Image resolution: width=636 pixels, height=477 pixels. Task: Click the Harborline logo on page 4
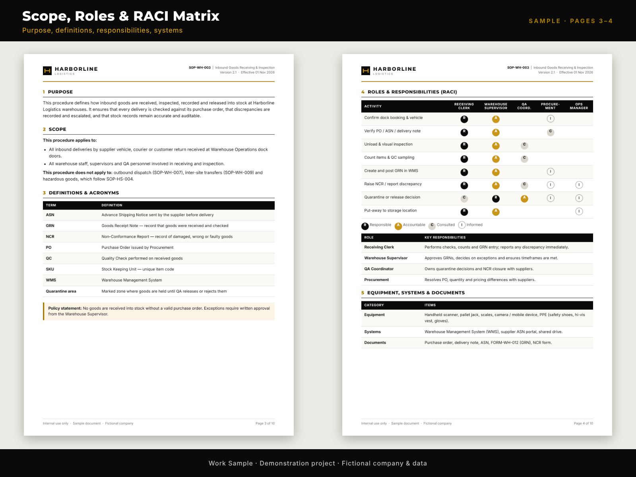point(389,70)
